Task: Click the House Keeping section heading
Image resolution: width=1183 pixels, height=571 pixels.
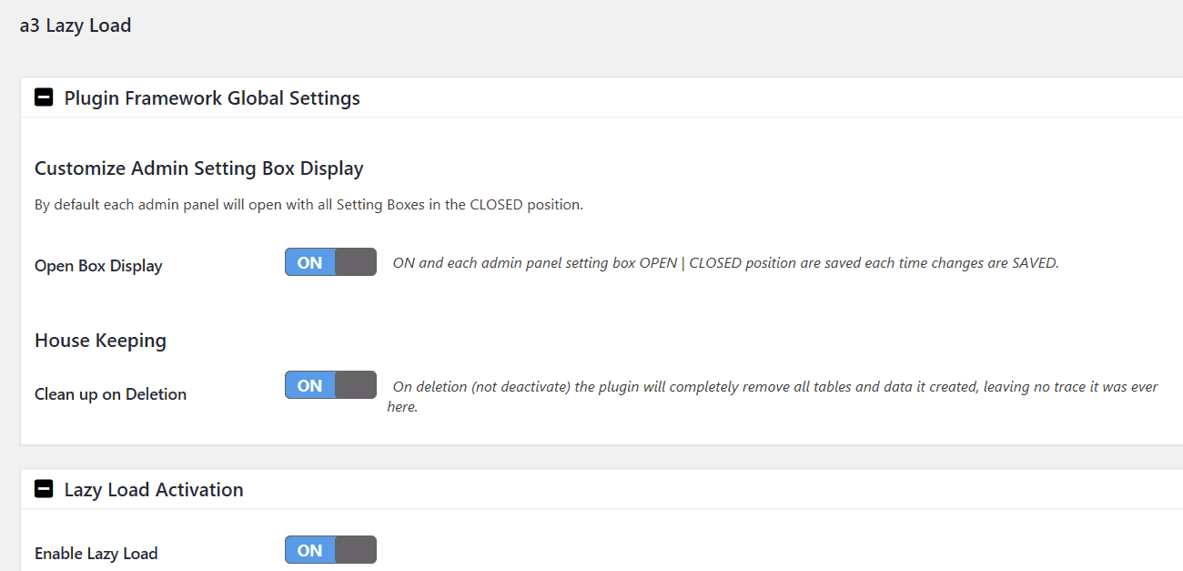Action: 100,341
